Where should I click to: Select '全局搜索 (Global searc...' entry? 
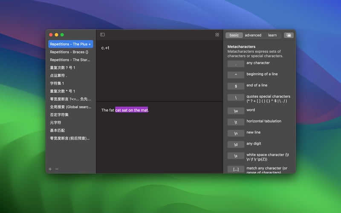(71, 107)
